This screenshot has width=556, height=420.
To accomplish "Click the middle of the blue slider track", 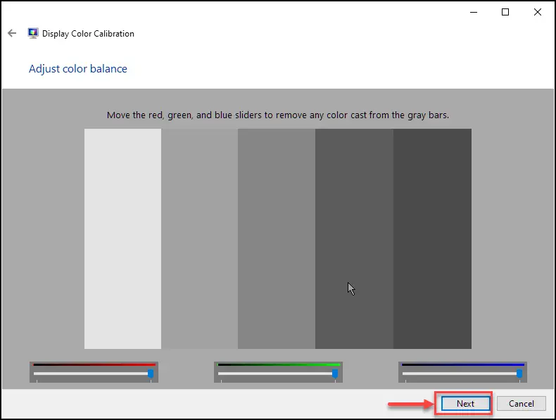I will (x=462, y=374).
